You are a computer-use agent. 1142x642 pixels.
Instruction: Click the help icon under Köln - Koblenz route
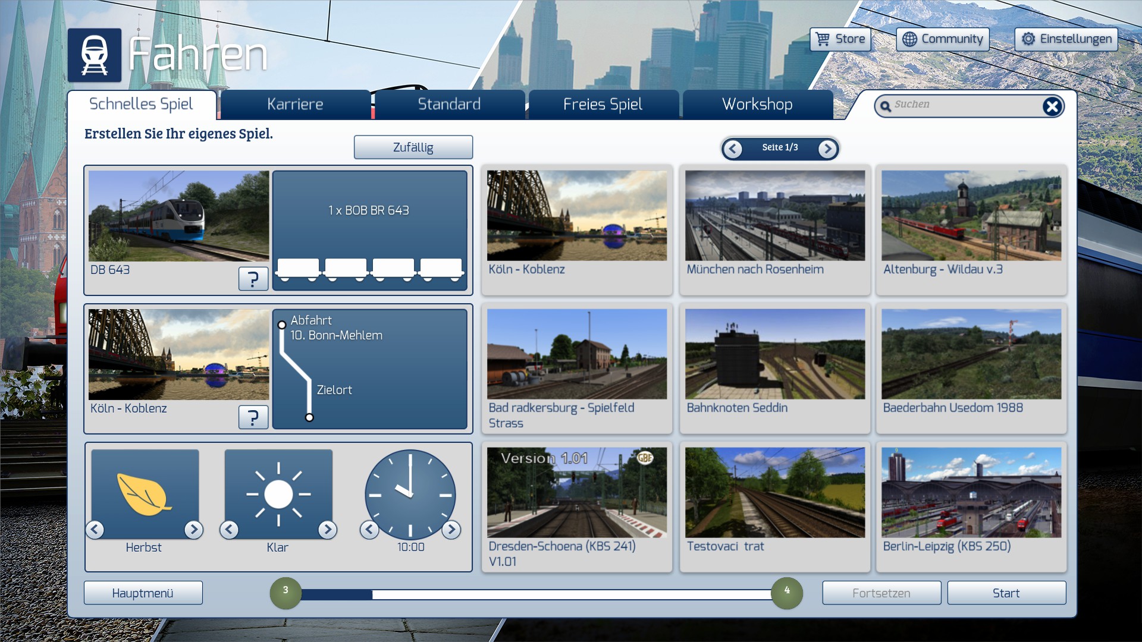pos(253,417)
